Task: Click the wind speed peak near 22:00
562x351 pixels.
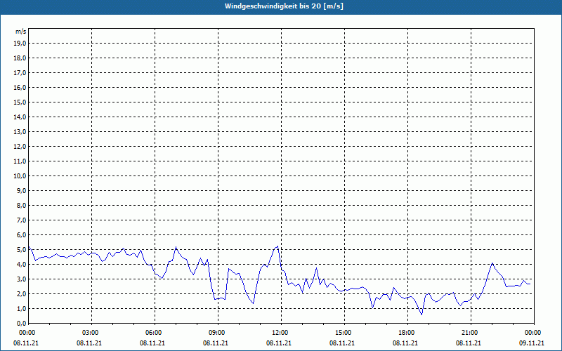Action: pyautogui.click(x=492, y=263)
